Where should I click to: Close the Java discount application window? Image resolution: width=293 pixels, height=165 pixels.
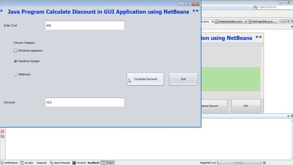coord(195,4)
